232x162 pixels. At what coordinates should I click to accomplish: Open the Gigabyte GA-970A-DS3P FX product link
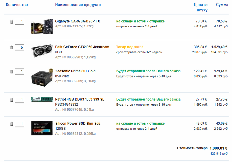[x=78, y=21]
